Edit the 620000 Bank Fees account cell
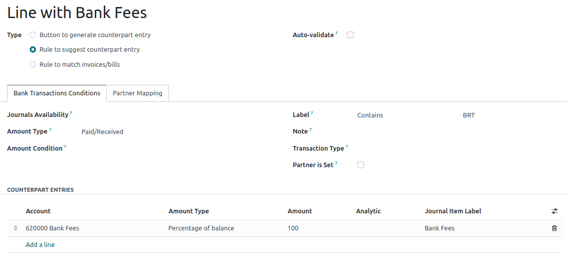Image resolution: width=567 pixels, height=253 pixels. [53, 228]
